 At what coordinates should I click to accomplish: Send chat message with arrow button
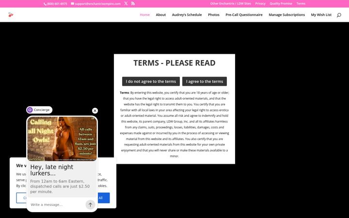90,204
